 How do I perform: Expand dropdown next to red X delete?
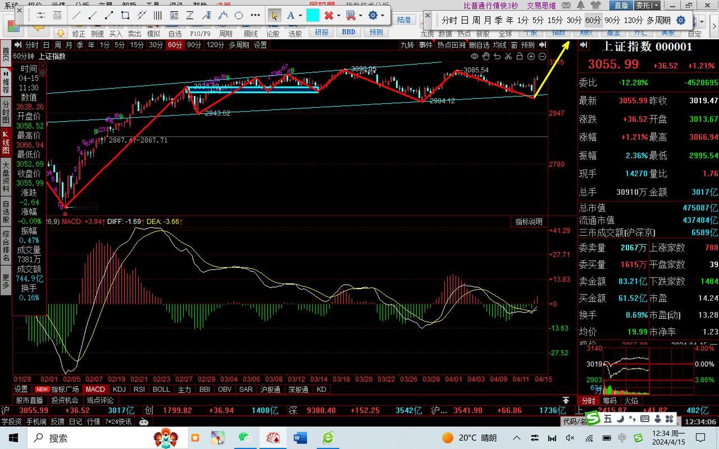[x=339, y=16]
